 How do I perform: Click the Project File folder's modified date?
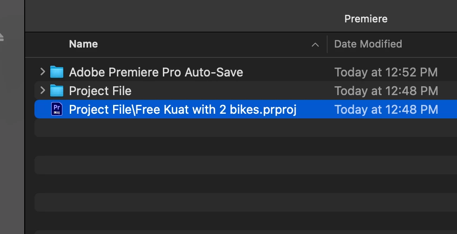[386, 91]
